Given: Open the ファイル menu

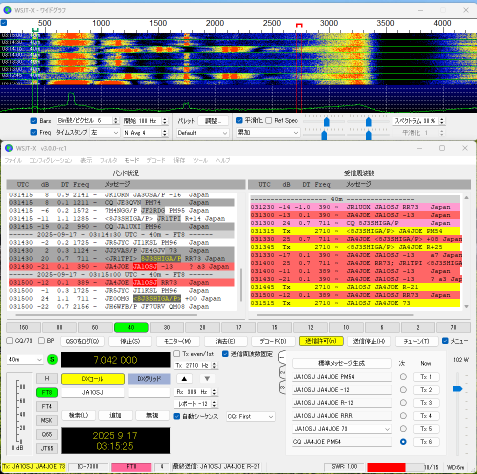Looking at the screenshot, I should click(x=13, y=160).
